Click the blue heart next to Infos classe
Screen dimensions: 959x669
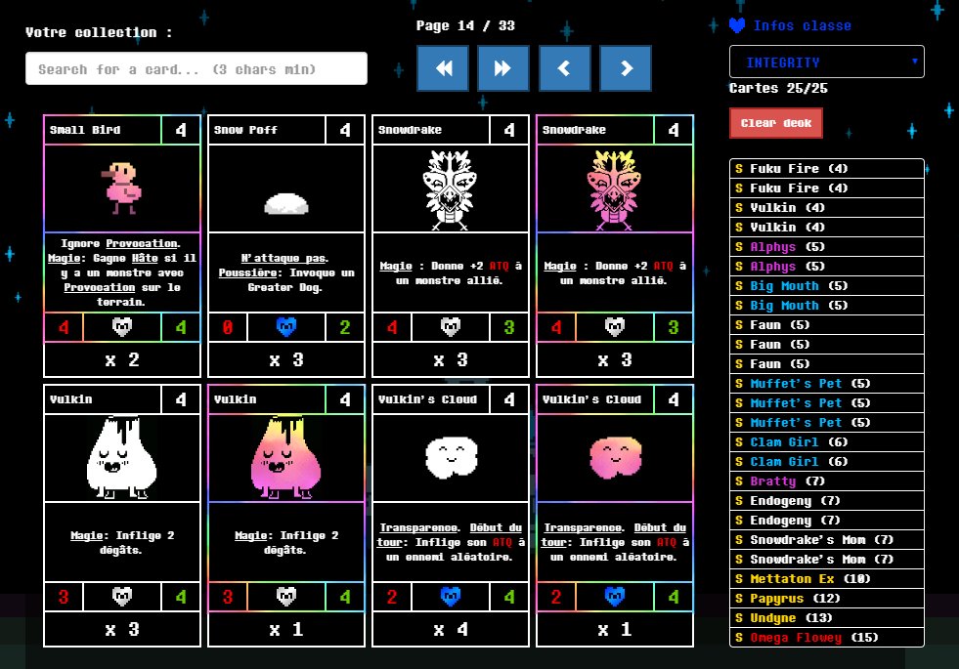[x=737, y=25]
